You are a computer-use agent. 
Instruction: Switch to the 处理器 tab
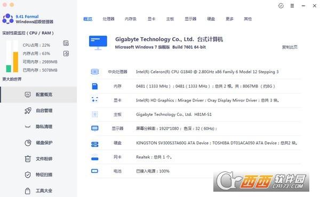108,19
